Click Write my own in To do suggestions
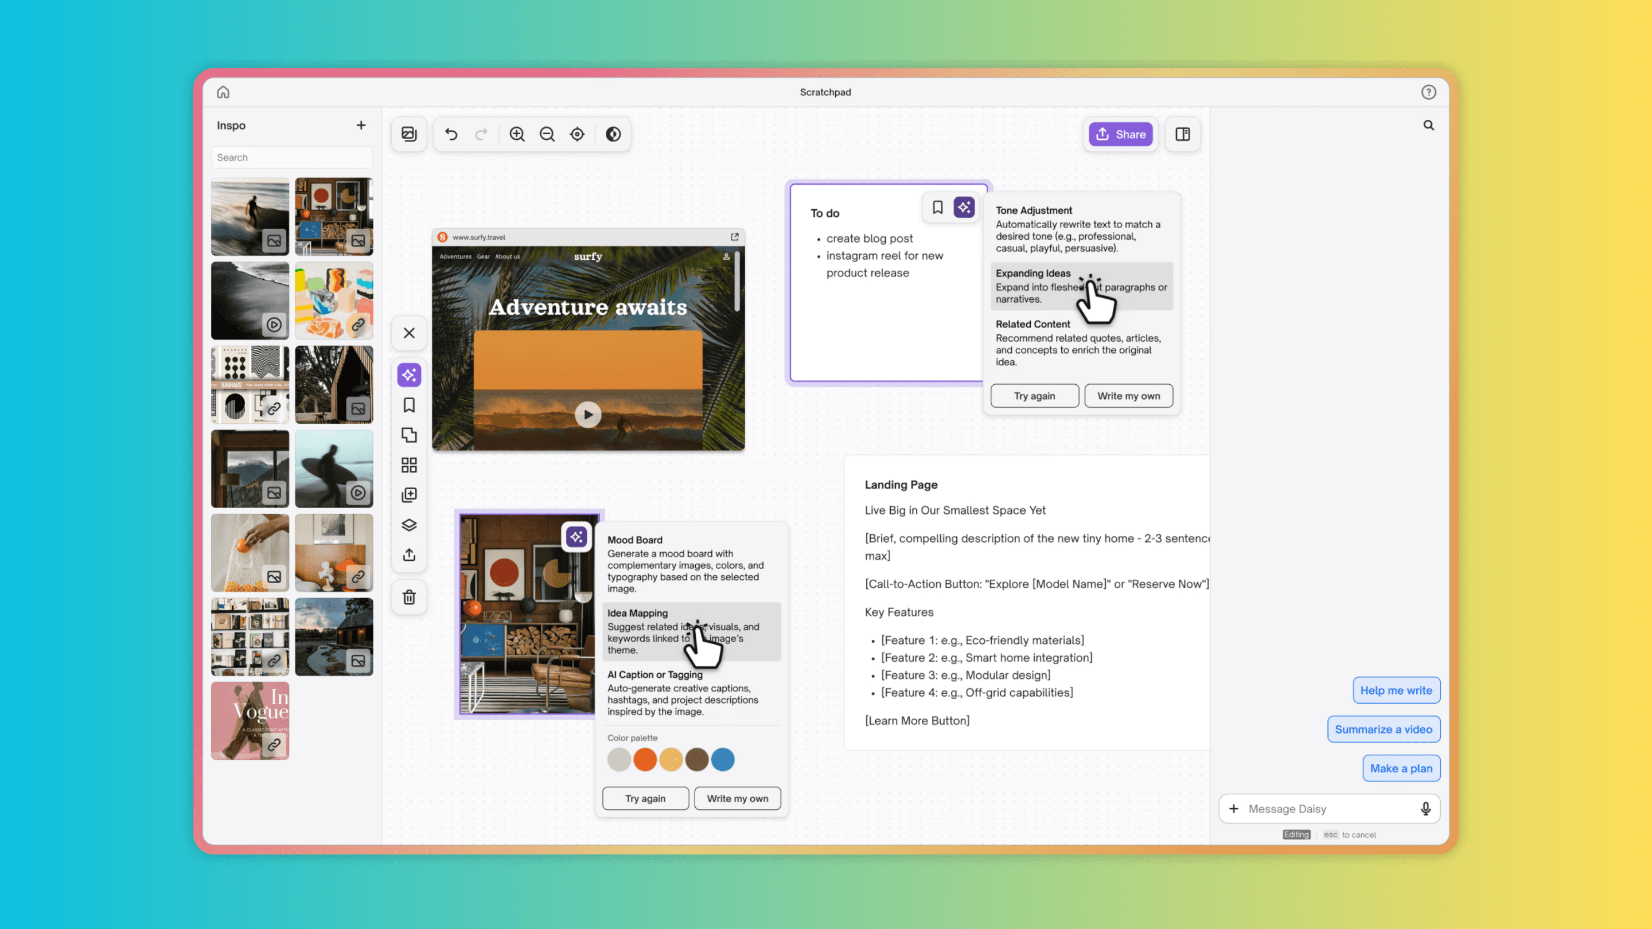The image size is (1652, 929). tap(1129, 396)
